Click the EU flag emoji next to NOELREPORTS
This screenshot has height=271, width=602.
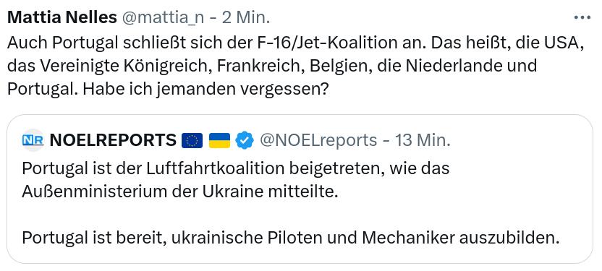(x=192, y=141)
